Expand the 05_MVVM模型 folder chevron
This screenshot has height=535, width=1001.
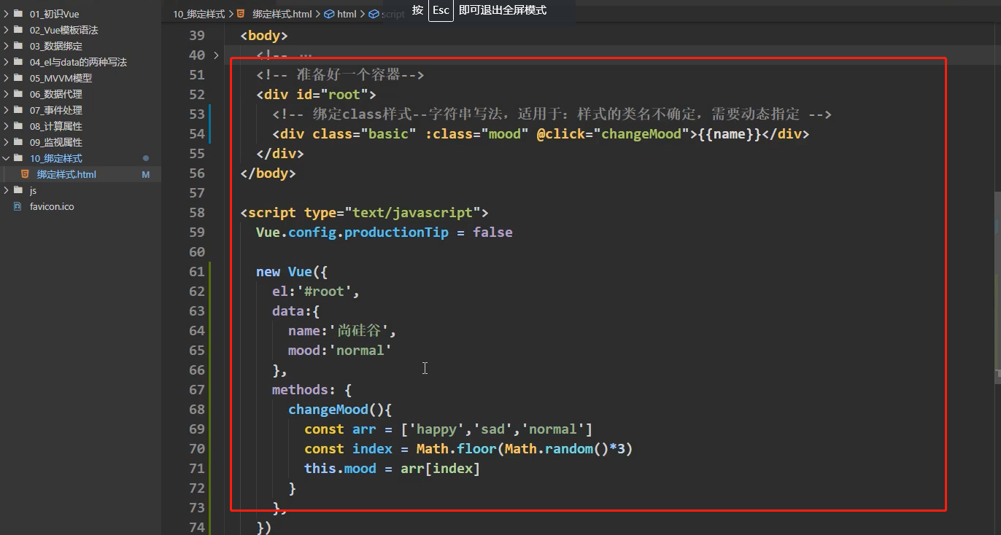click(x=7, y=78)
